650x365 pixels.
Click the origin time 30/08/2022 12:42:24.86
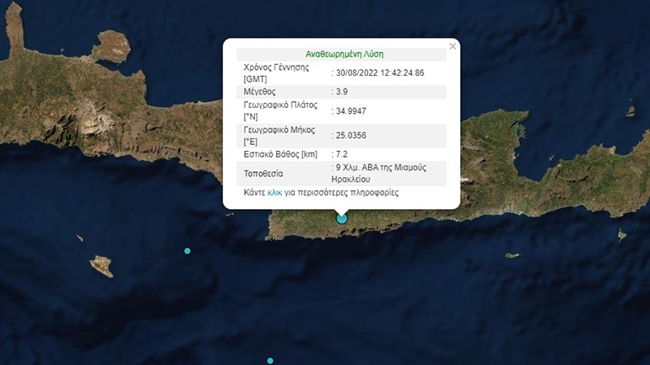380,72
